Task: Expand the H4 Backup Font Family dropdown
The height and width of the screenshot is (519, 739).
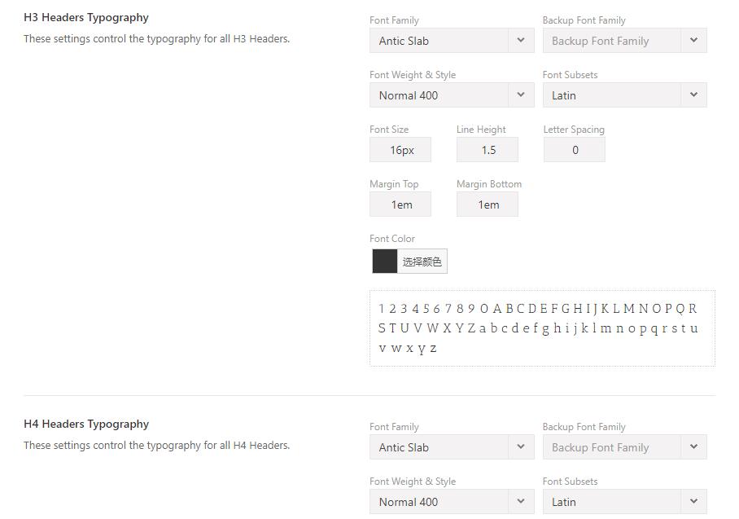Action: coord(614,447)
